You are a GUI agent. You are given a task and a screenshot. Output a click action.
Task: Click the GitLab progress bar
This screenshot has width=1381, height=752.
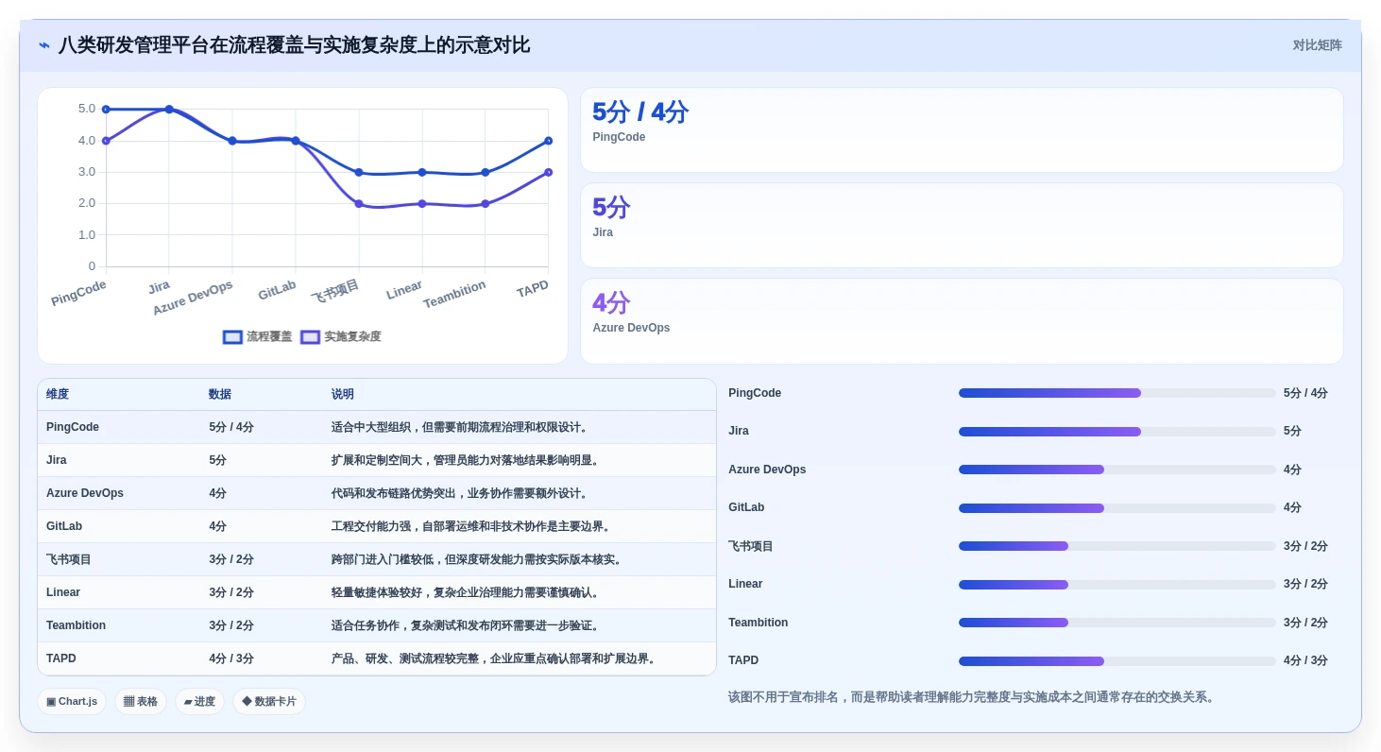(1117, 508)
